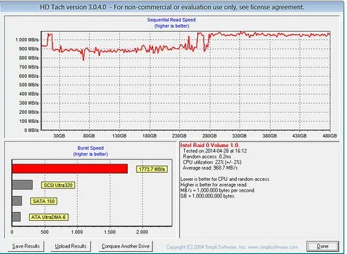Screen dimensions: 347x254
Task: Click the SATA 150 label
Action: click(43, 202)
